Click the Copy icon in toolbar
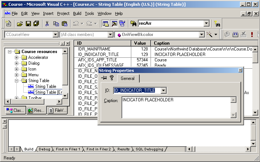260x162 pixels. click(x=56, y=24)
